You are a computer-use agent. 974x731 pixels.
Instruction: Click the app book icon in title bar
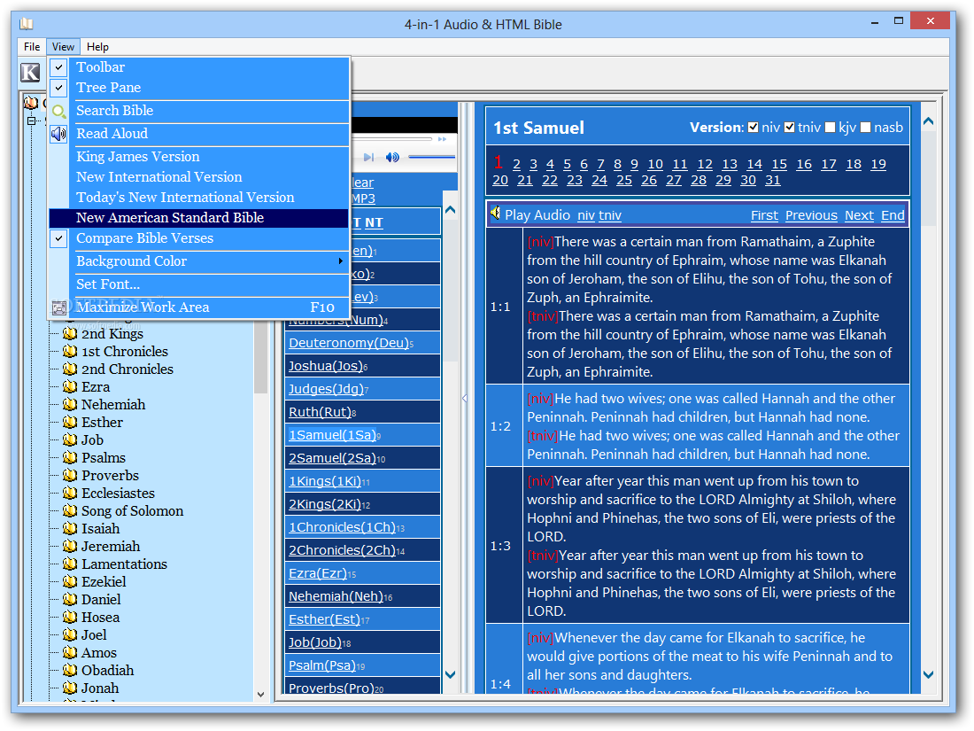pyautogui.click(x=26, y=24)
